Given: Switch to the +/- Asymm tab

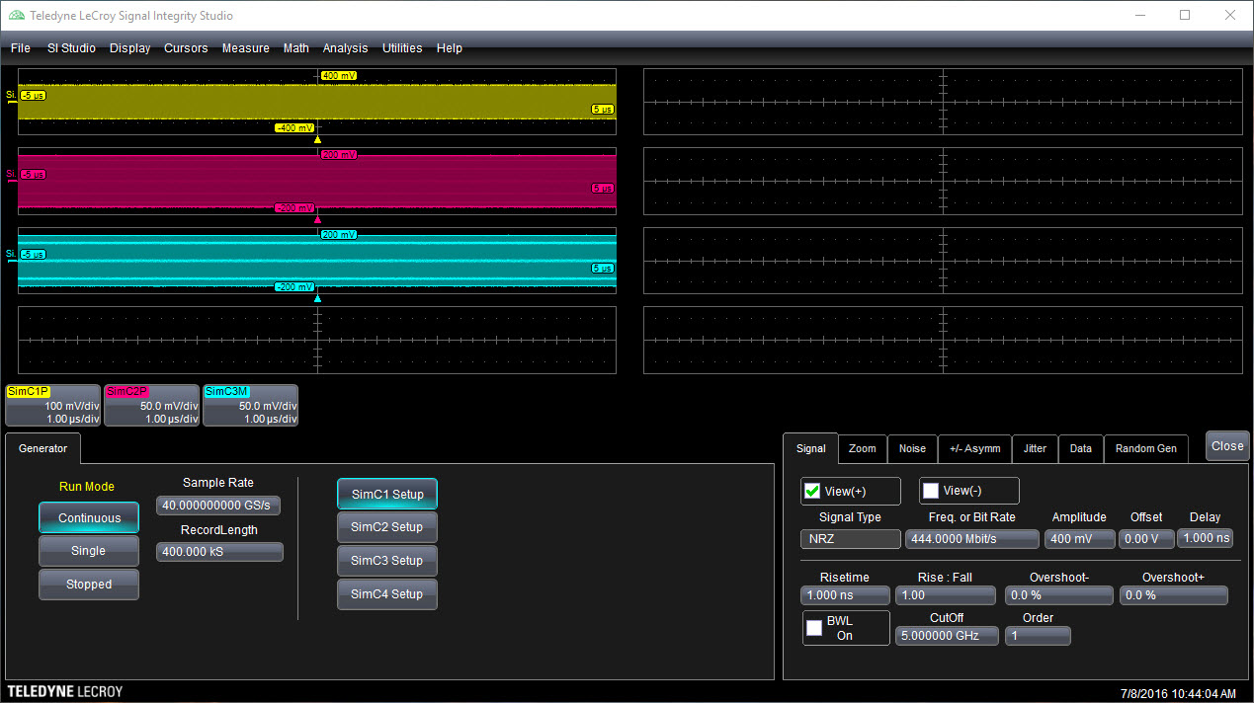Looking at the screenshot, I should click(x=974, y=448).
